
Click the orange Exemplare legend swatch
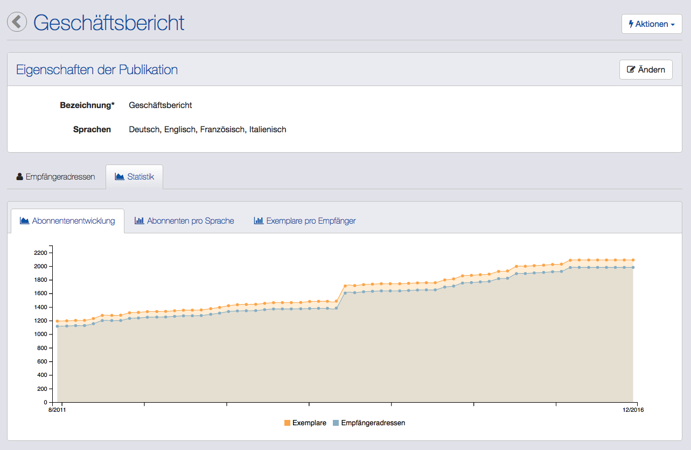point(287,423)
